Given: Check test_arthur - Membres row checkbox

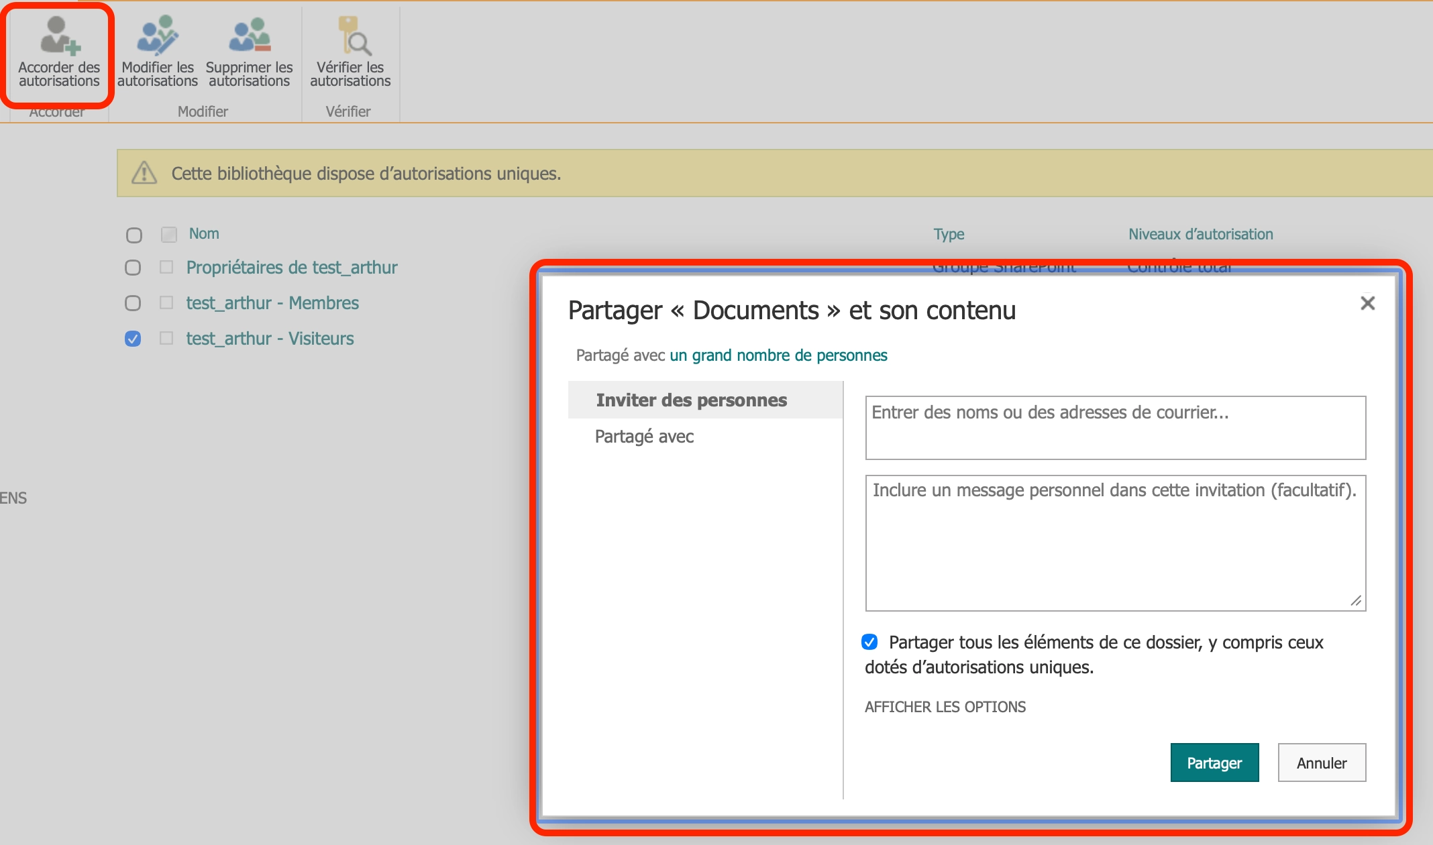Looking at the screenshot, I should (x=133, y=303).
